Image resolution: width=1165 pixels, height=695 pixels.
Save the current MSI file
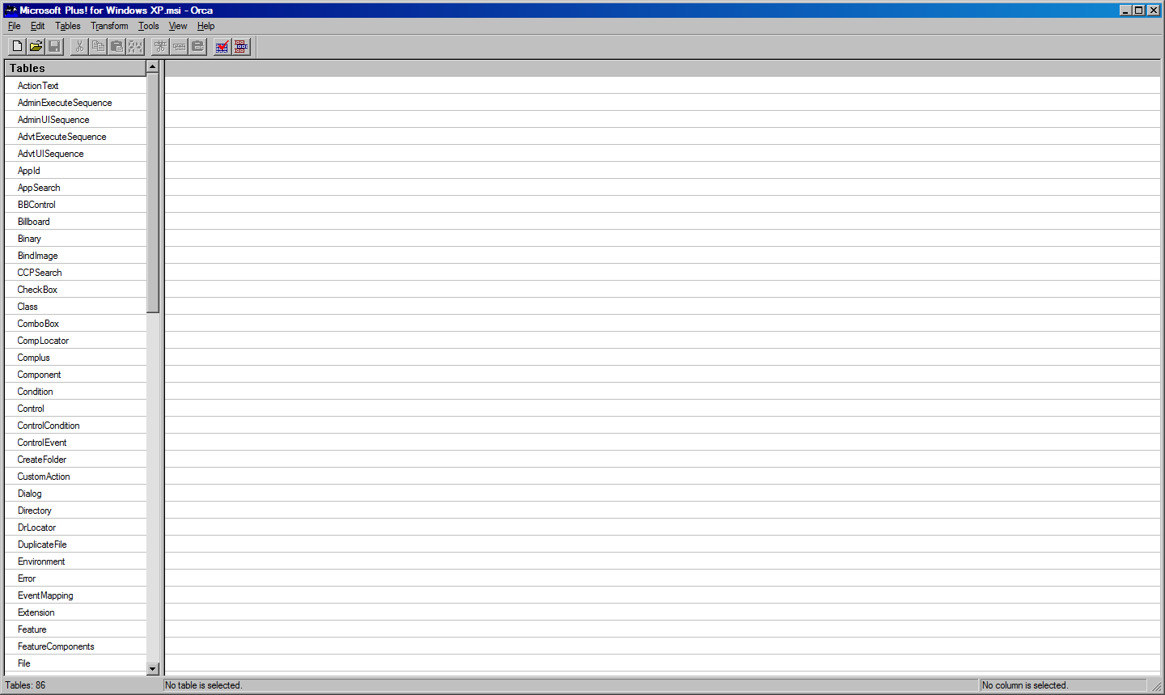[54, 46]
